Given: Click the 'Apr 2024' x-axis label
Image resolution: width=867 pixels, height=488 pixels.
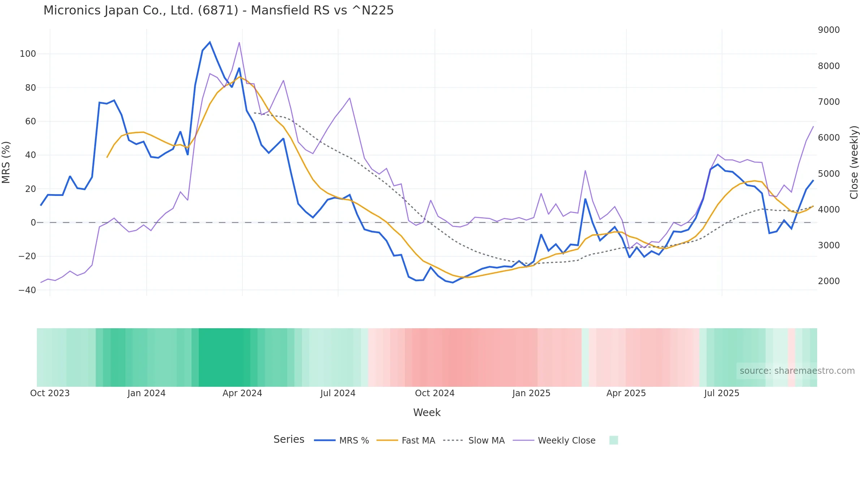Looking at the screenshot, I should [242, 393].
